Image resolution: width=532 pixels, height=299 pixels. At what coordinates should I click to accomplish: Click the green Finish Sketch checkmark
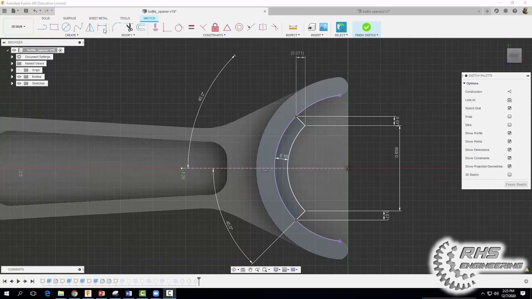[x=366, y=27]
